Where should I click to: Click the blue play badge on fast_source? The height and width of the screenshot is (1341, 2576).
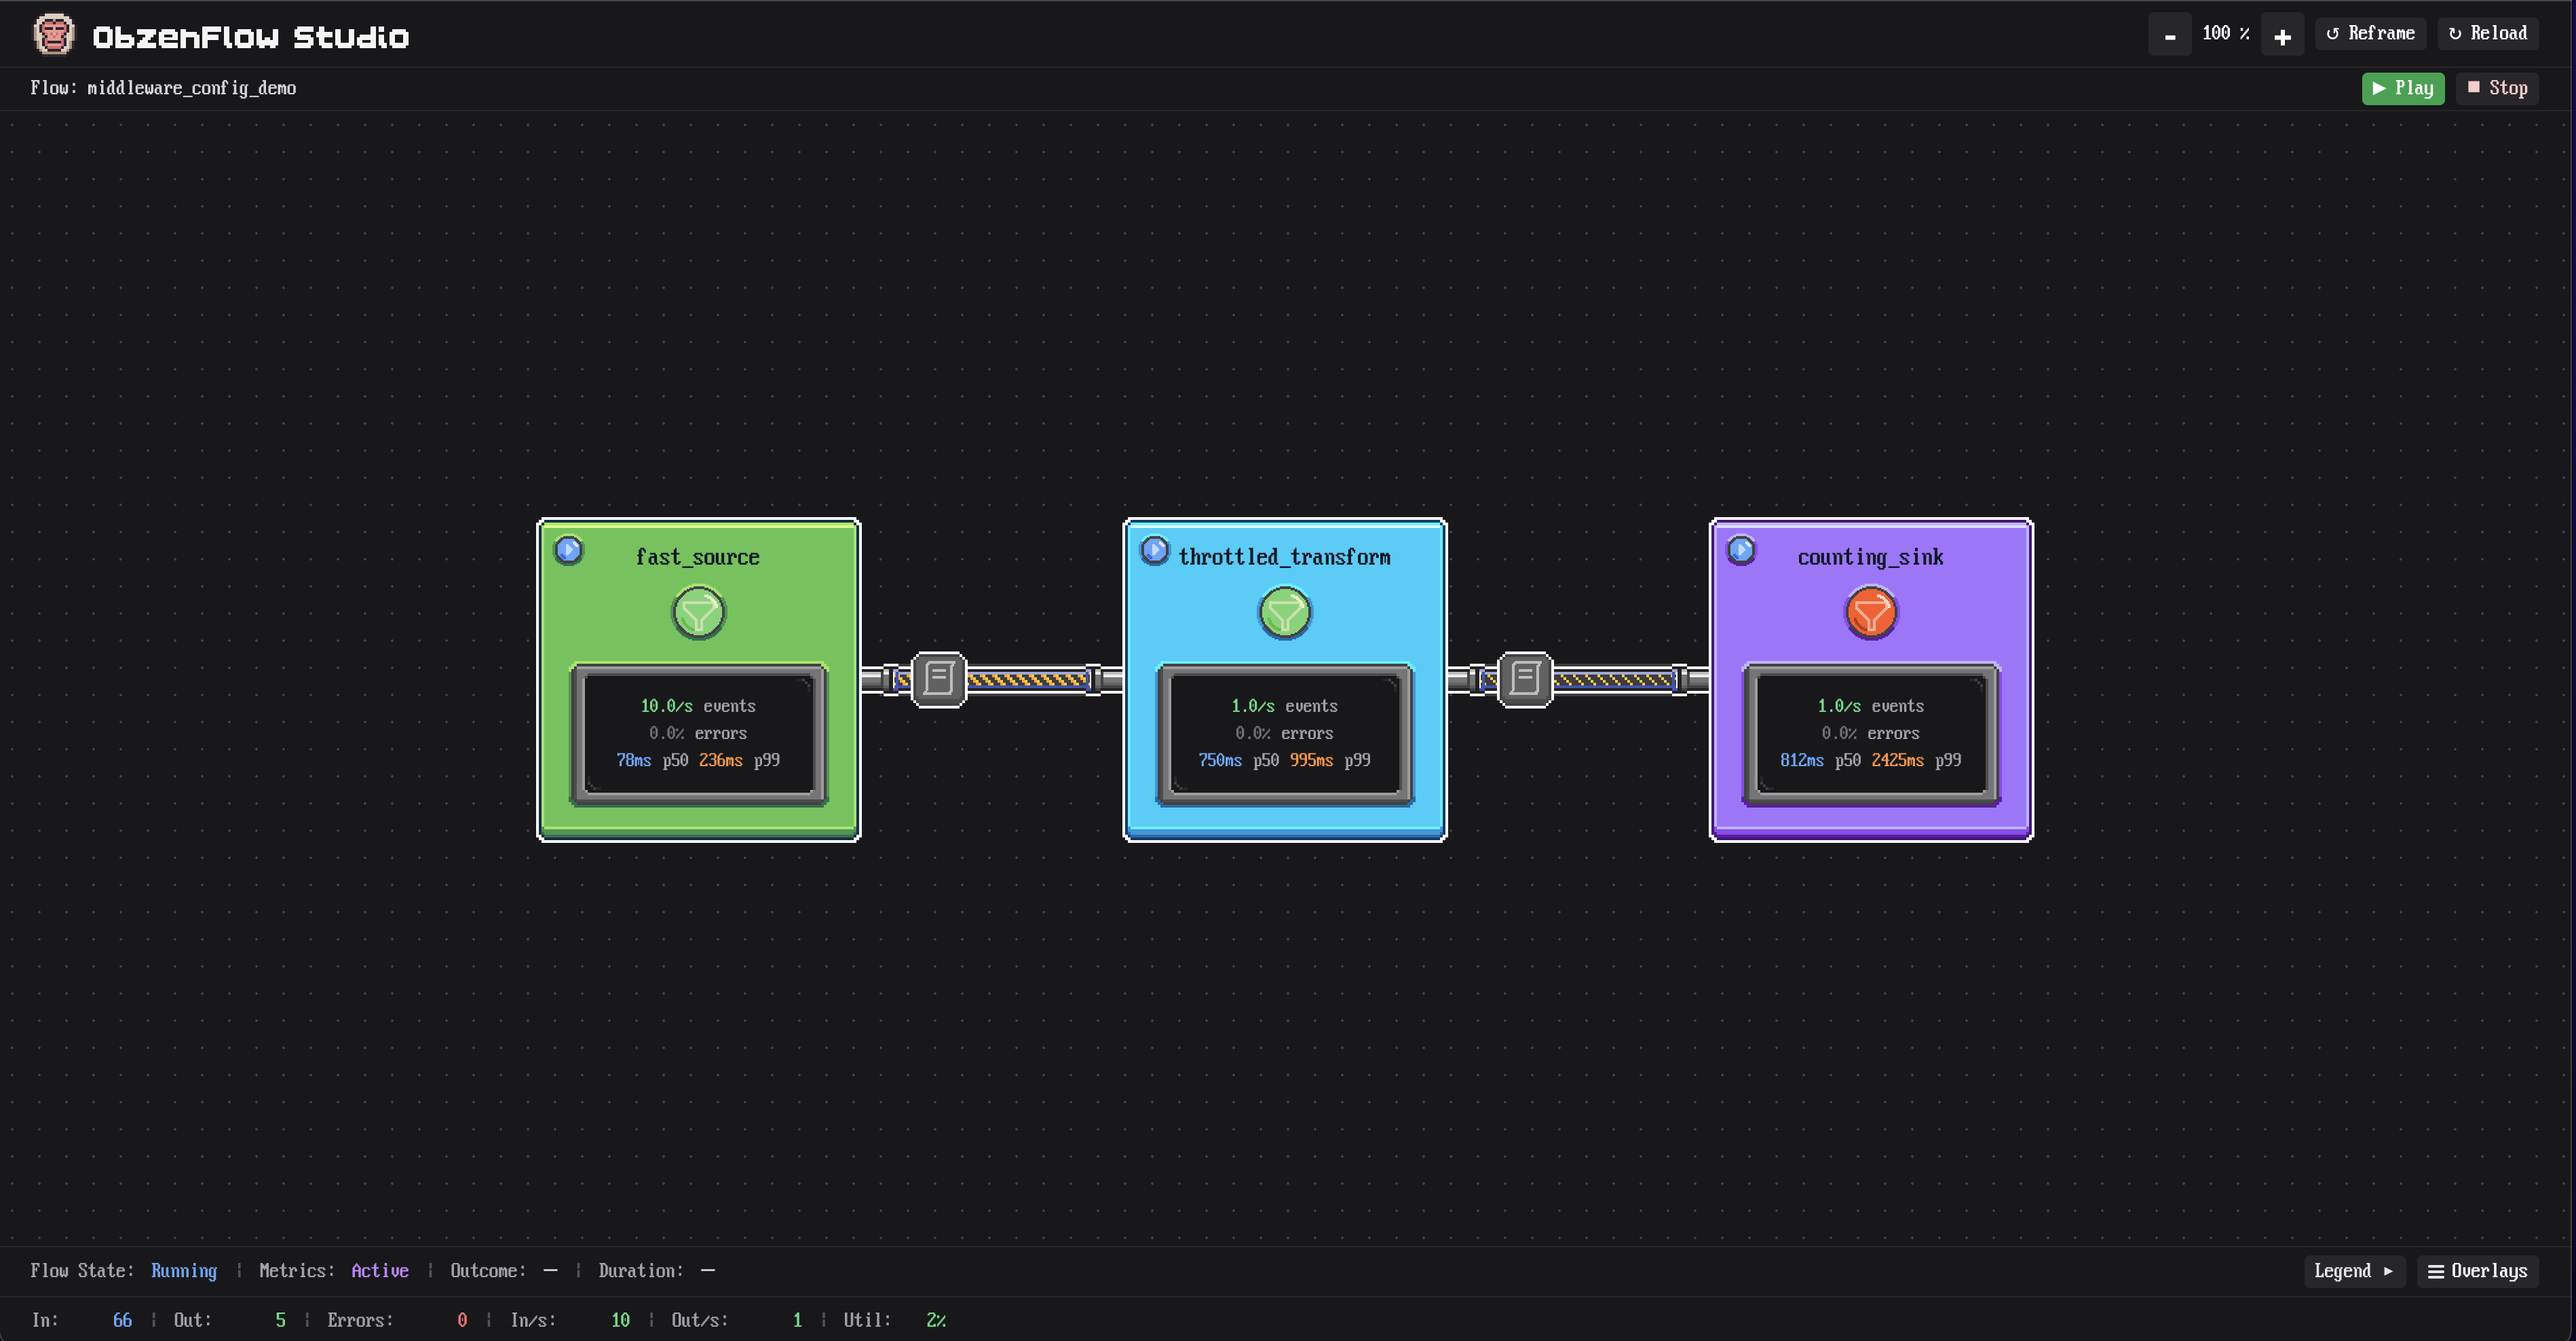tap(568, 550)
